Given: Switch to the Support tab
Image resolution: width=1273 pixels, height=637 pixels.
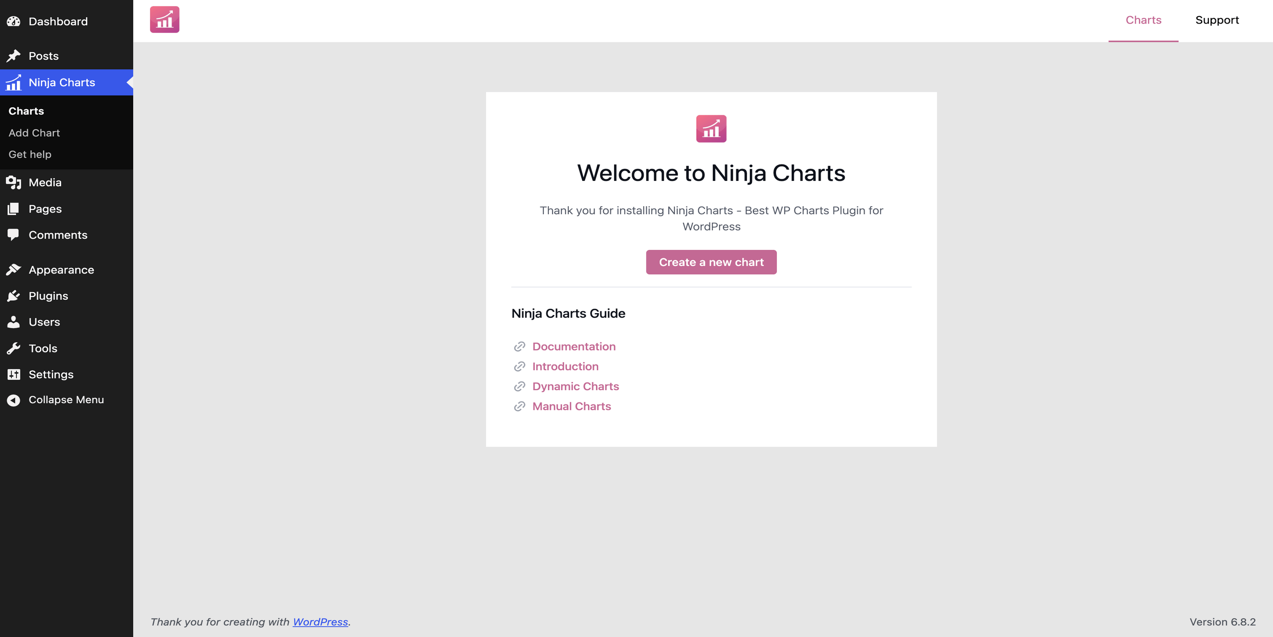Looking at the screenshot, I should [1217, 20].
